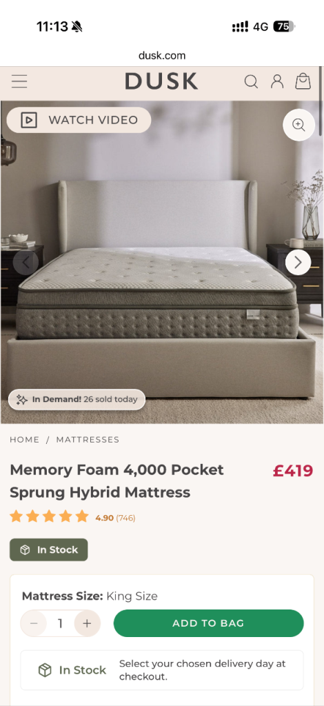This screenshot has width=324, height=706.
Task: Click the five-star rating row
Action: 49,516
